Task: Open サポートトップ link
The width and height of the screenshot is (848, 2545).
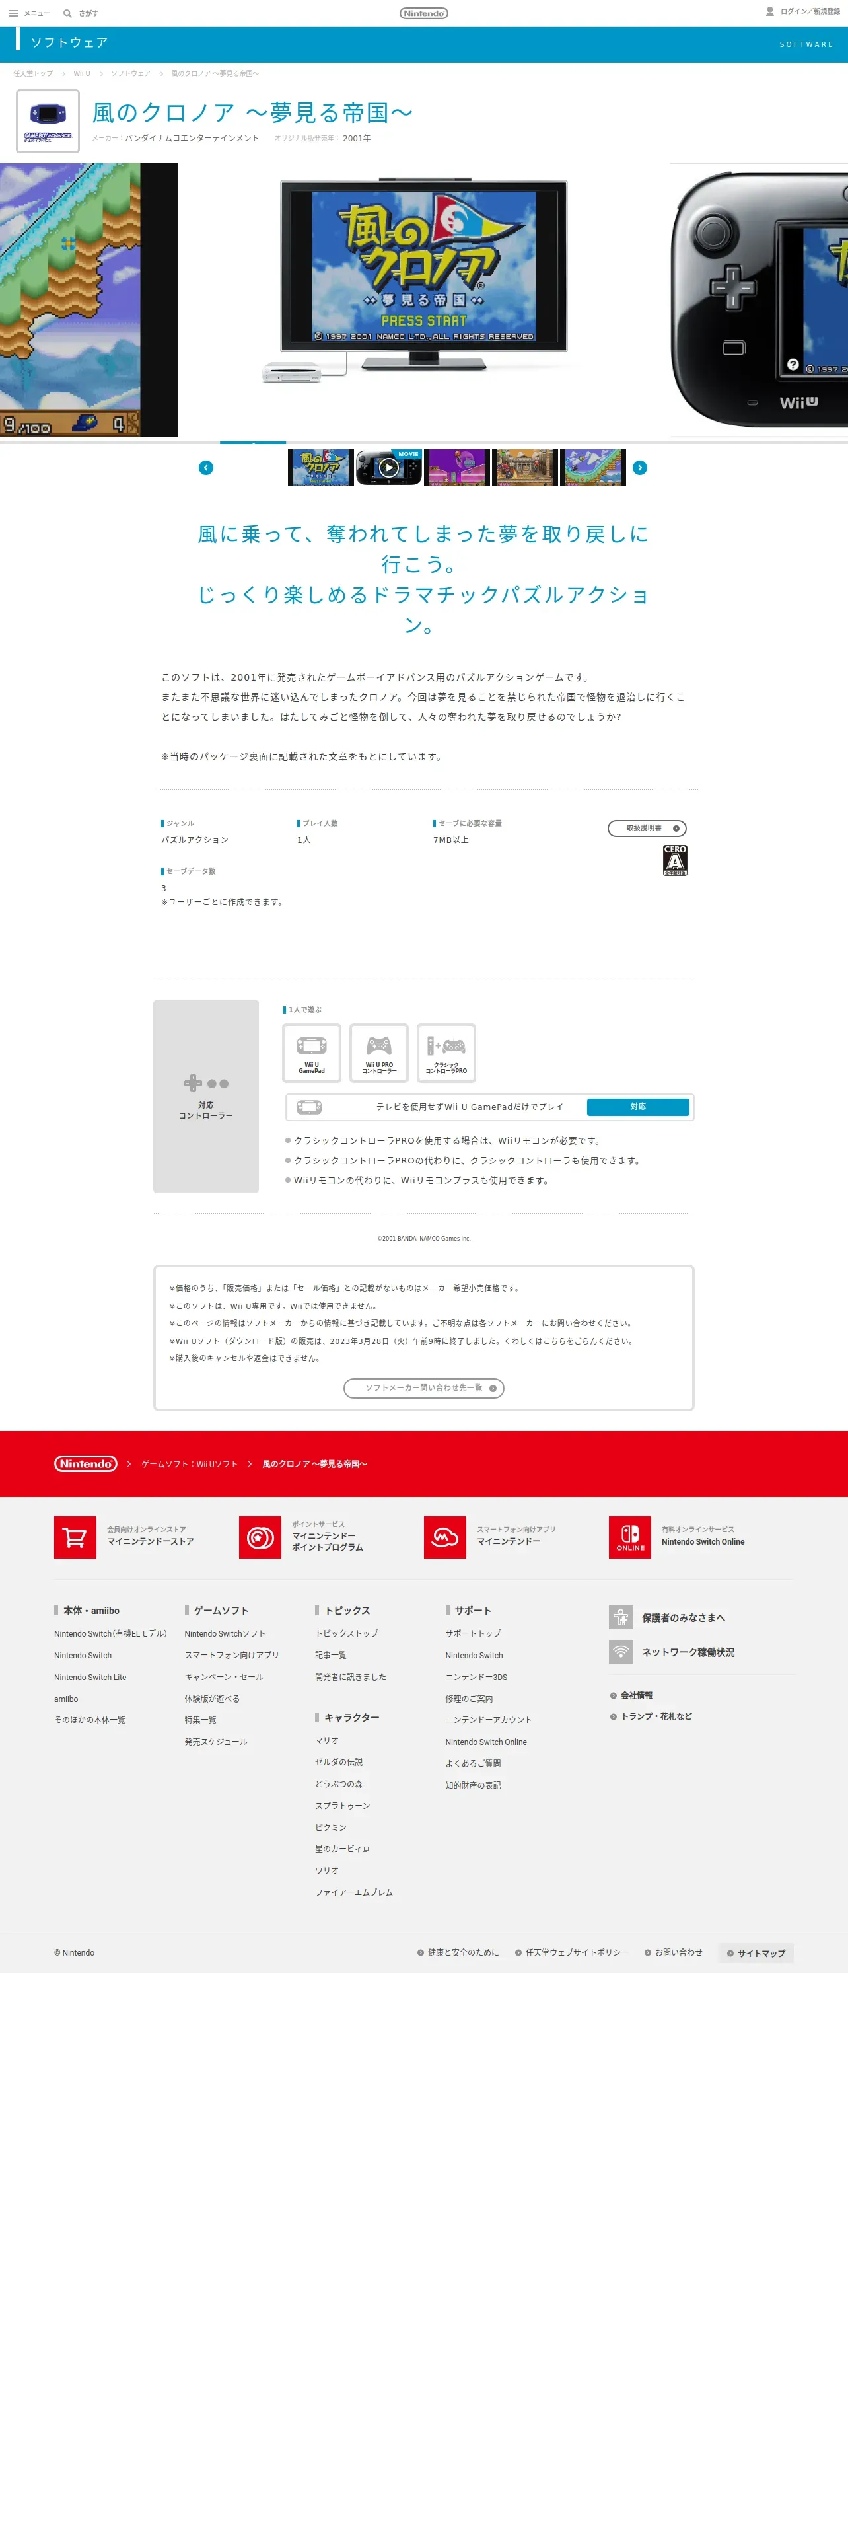Action: (473, 1634)
